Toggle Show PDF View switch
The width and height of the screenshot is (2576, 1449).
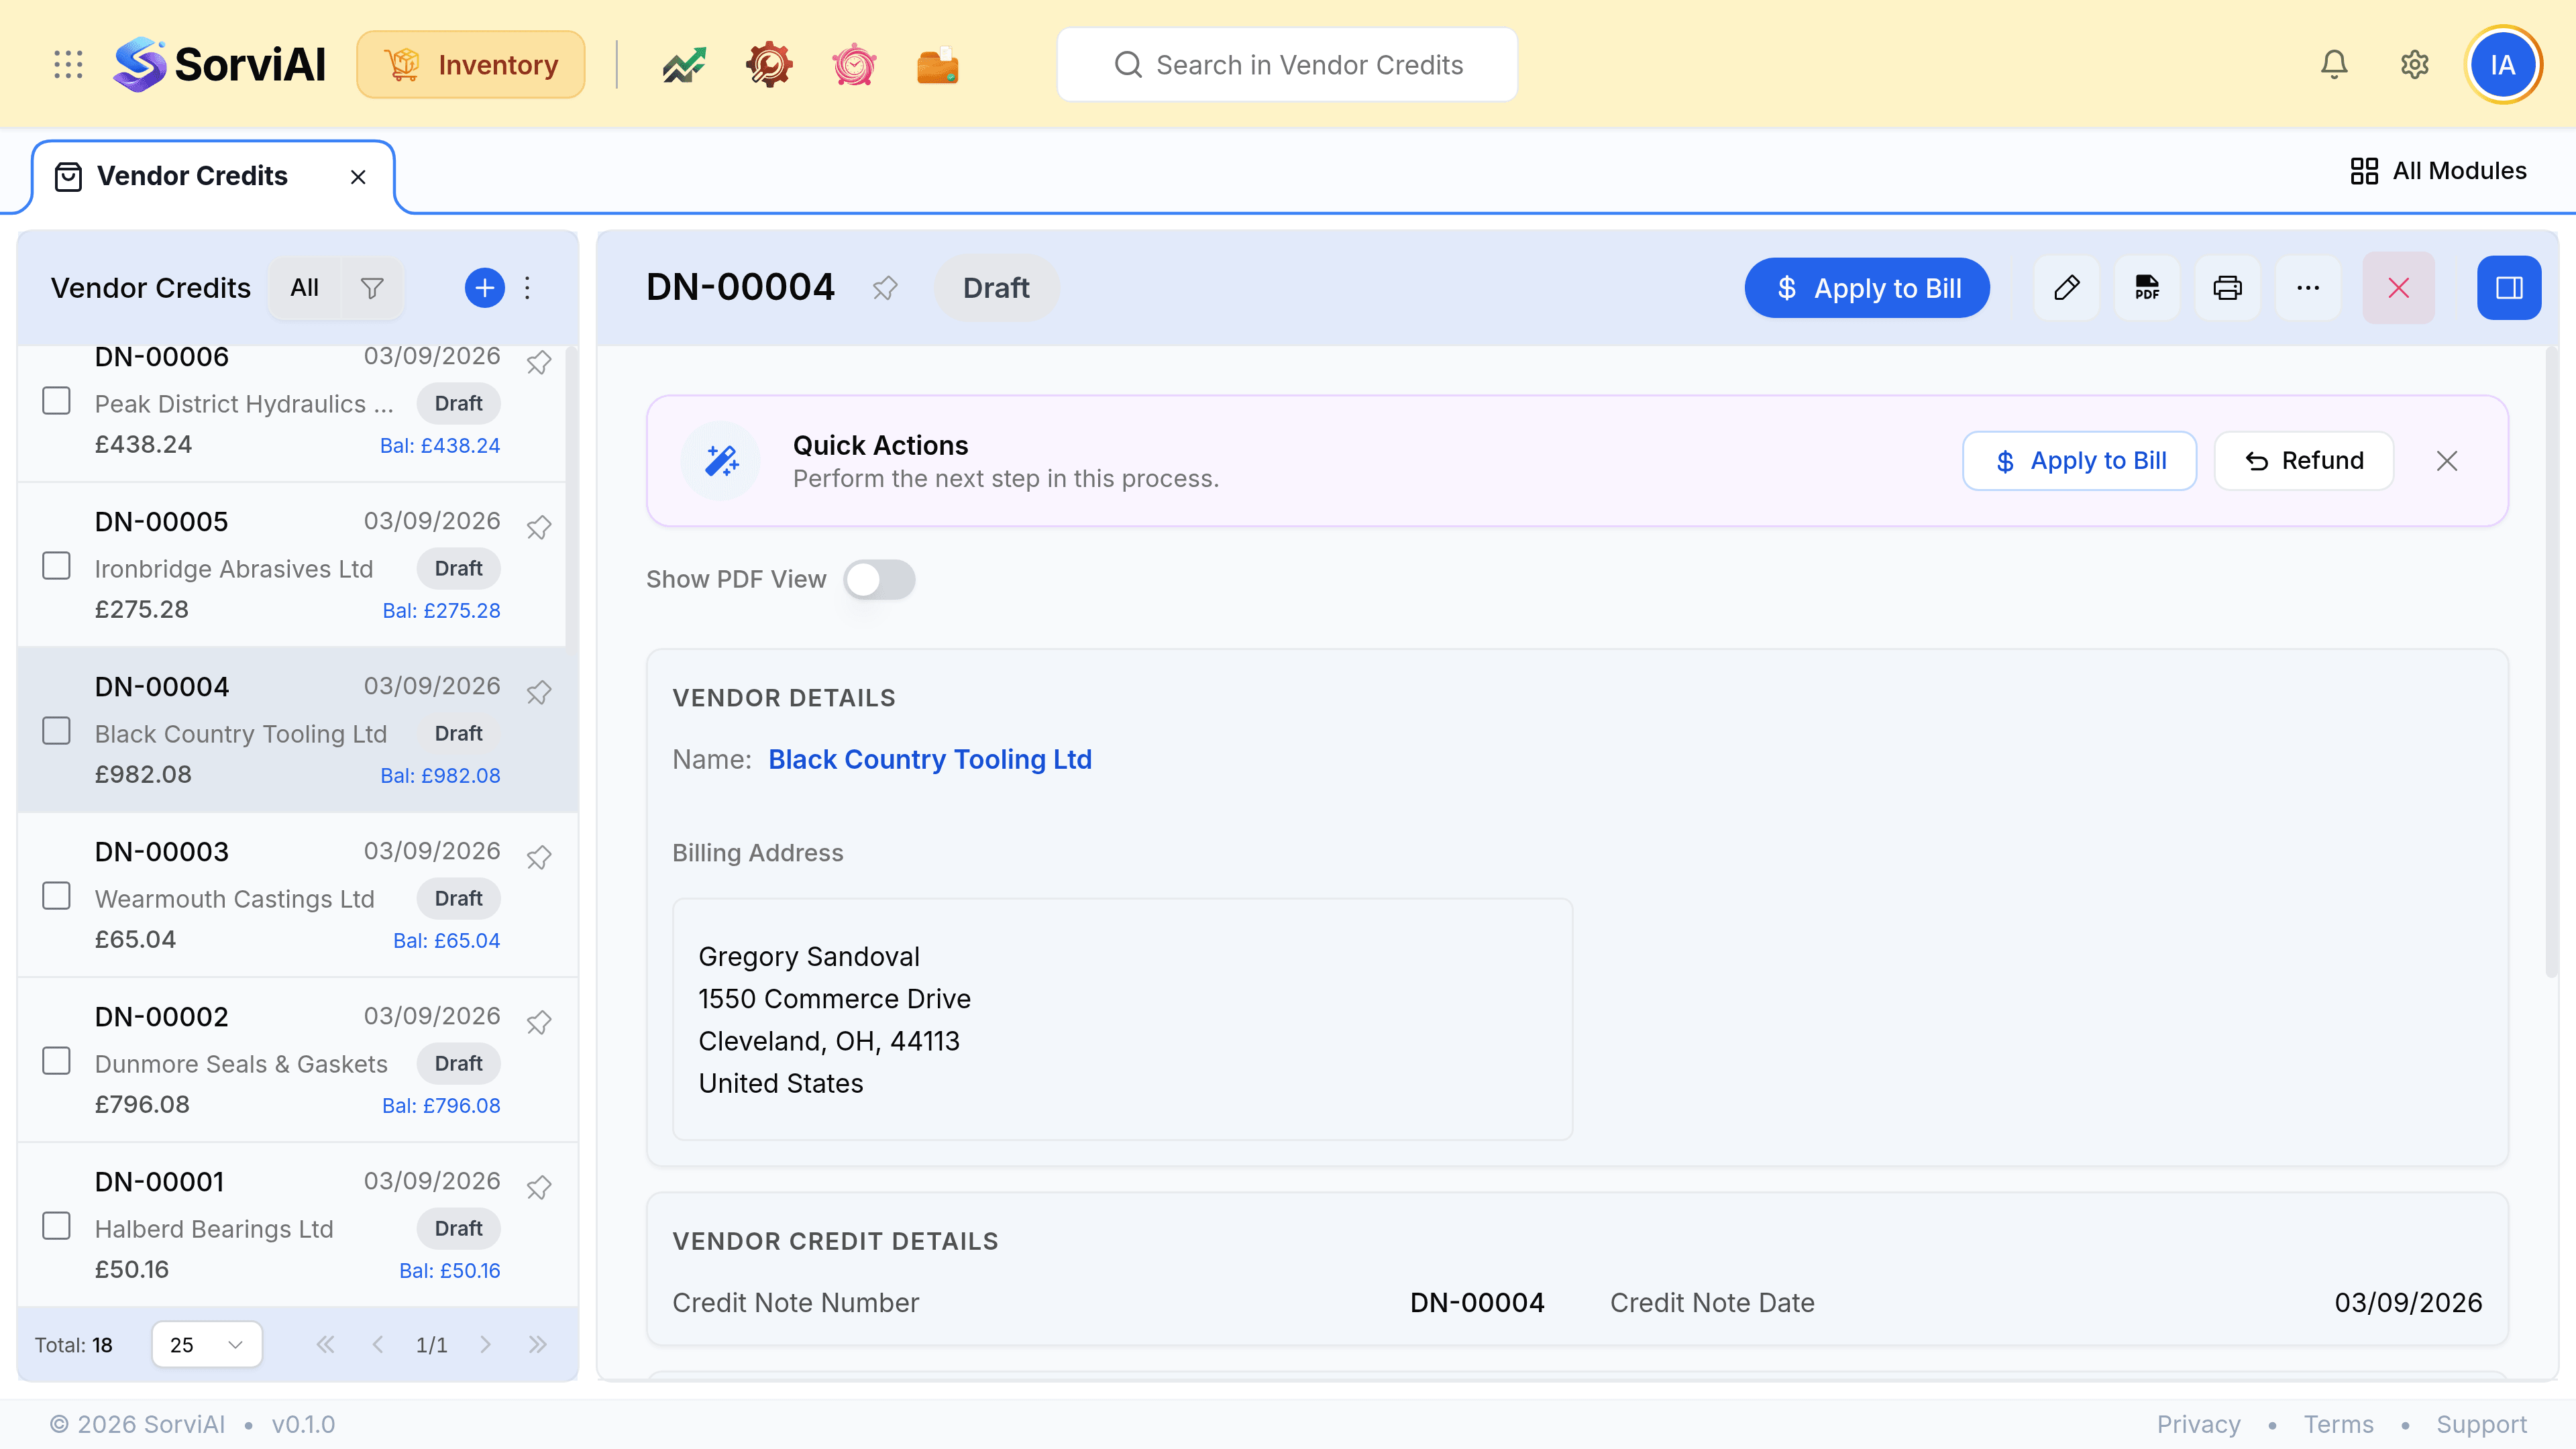coord(879,580)
